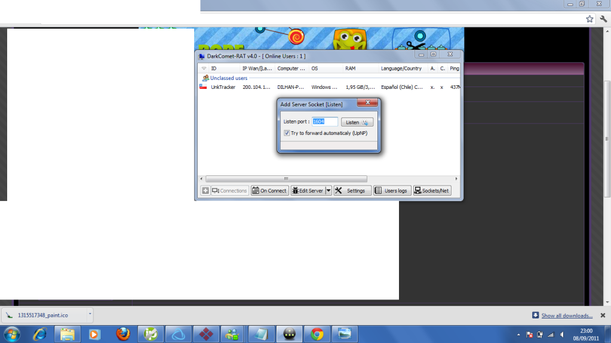Open the Settings tab
The image size is (611, 343).
352,191
